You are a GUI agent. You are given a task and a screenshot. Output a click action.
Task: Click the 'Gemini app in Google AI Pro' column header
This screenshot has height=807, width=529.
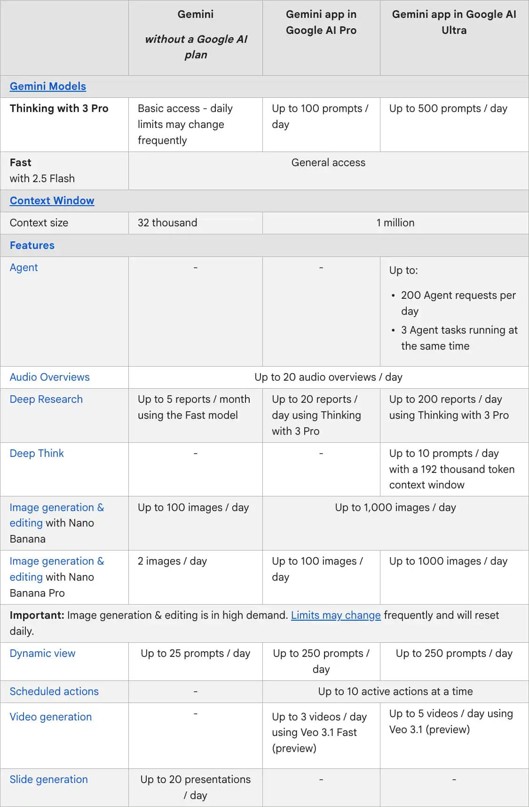tap(321, 22)
